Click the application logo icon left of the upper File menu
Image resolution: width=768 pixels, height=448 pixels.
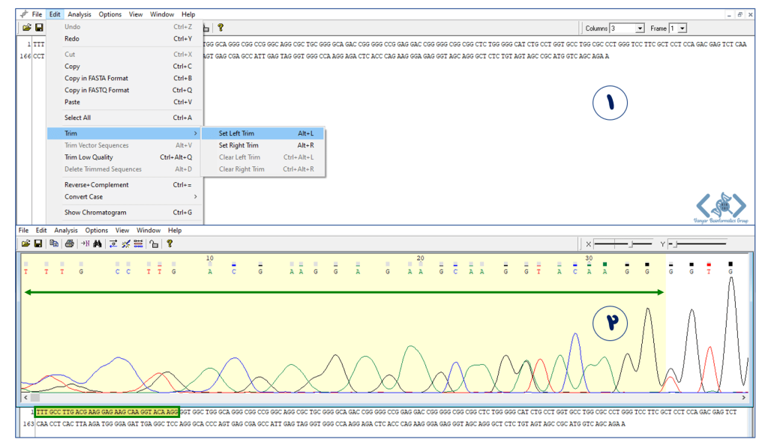(23, 14)
